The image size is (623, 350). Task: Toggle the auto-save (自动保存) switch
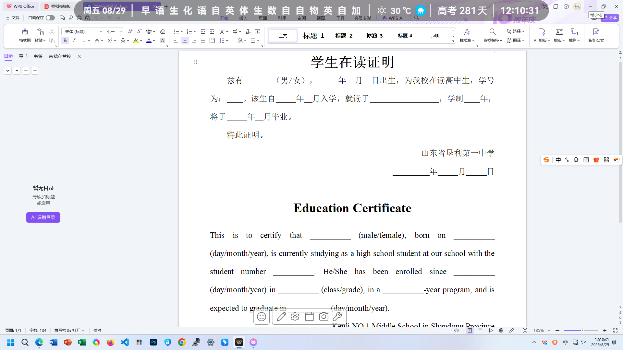(x=50, y=18)
